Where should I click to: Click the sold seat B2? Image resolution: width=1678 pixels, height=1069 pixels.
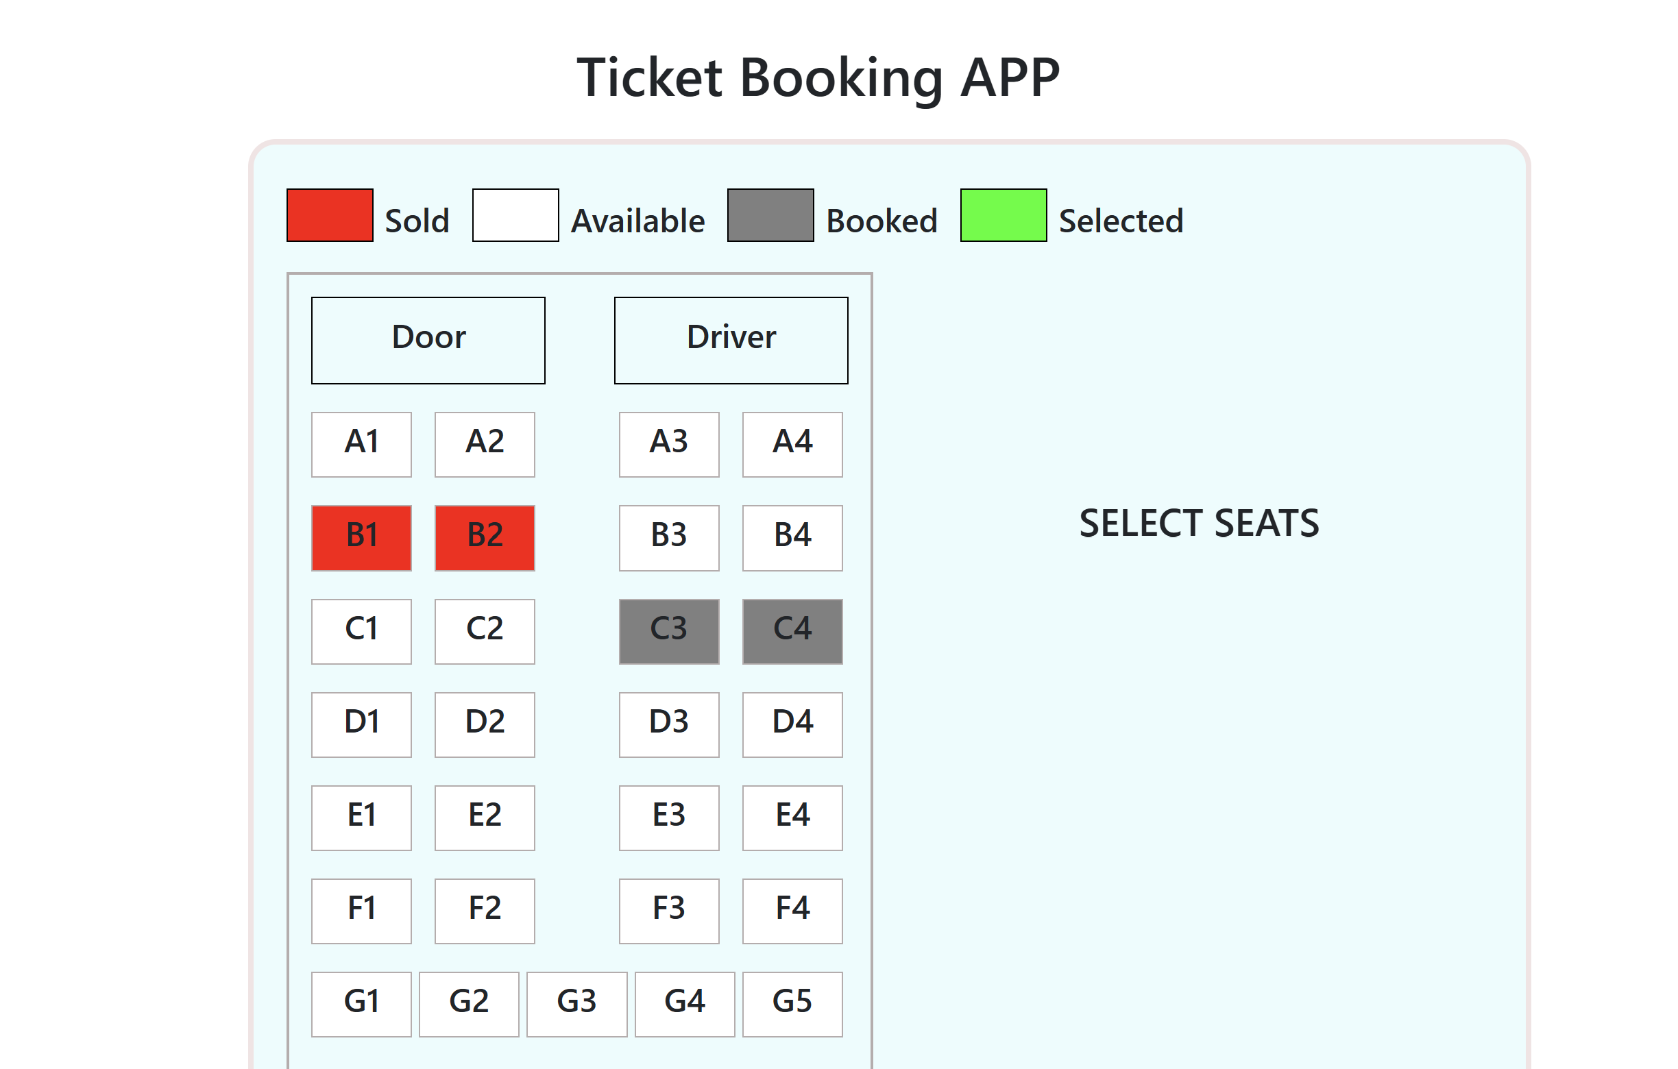click(485, 538)
